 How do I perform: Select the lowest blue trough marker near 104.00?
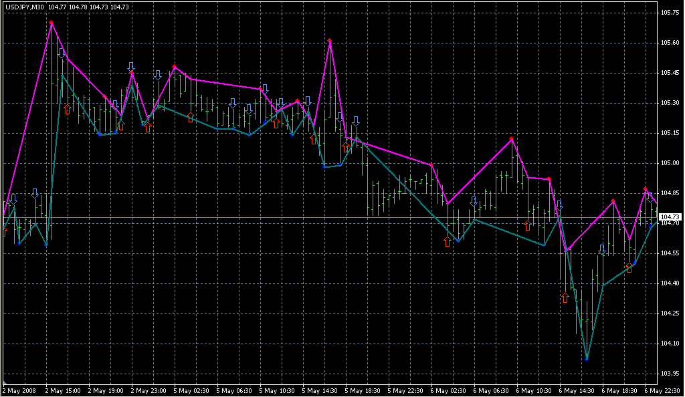point(587,360)
